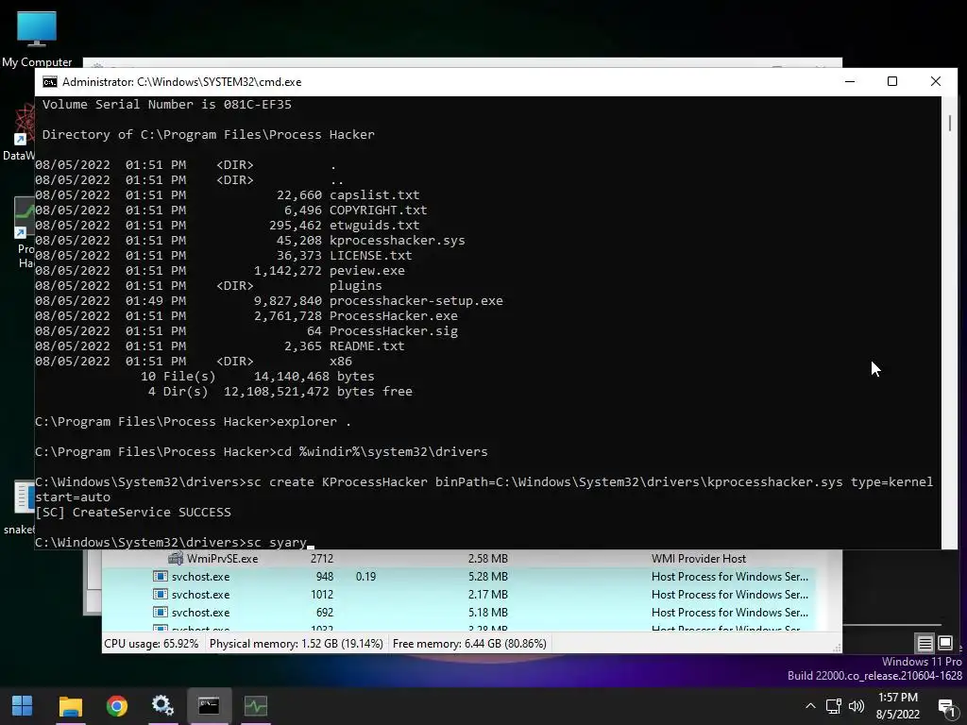Select svchost.exe row with PID 948
The image size is (967, 725).
point(460,577)
